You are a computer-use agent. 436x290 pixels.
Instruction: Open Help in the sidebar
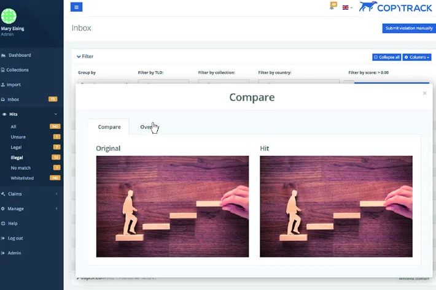point(12,223)
